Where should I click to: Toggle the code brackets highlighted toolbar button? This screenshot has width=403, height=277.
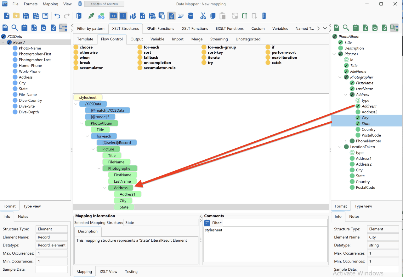coord(113,16)
